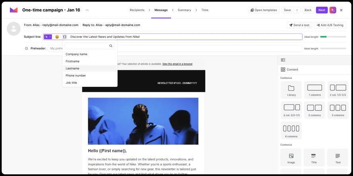This screenshot has height=176, width=353.
Task: Choose Phone number variable
Action: click(90, 76)
